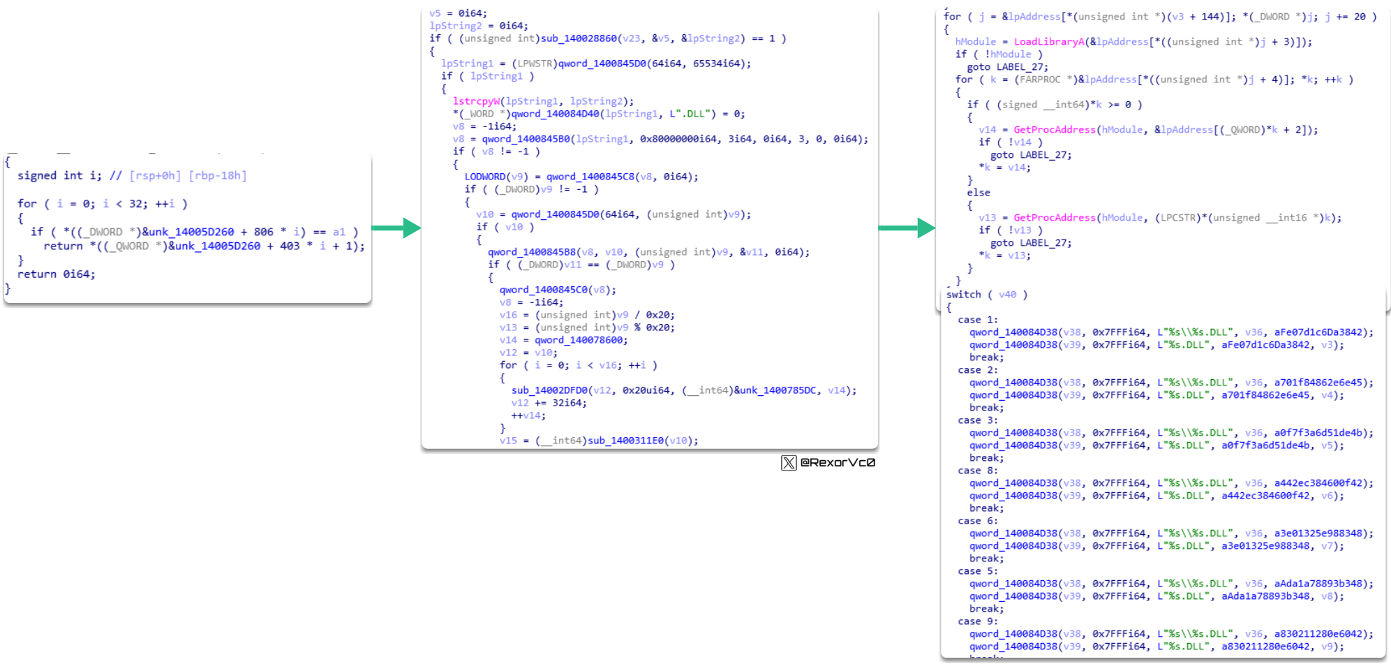1391x664 pixels.
Task: Select the "LPCSTR" cast
Action: (x=1178, y=218)
